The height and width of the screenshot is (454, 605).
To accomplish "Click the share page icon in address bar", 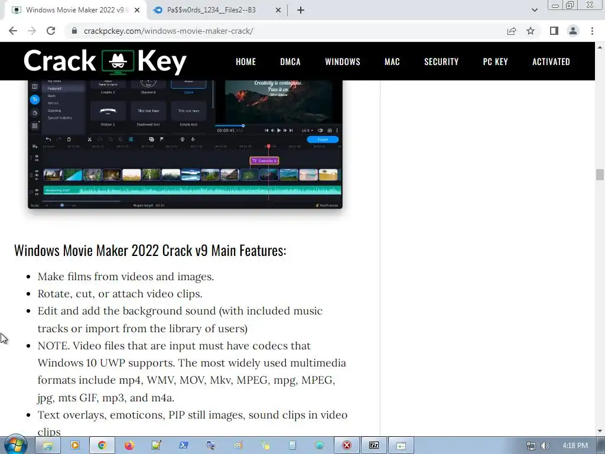I will point(512,31).
